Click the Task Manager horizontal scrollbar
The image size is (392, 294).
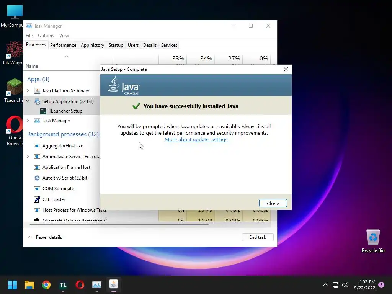[x=119, y=224]
